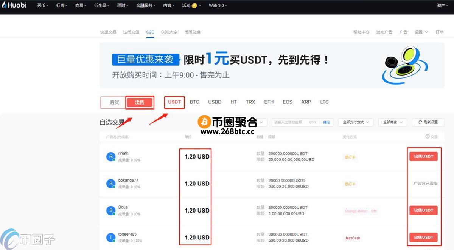Select the USDD coin tab

coord(215,102)
